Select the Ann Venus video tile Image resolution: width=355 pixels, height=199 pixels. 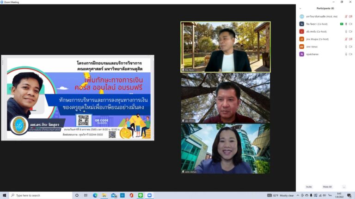pyautogui.click(x=226, y=149)
